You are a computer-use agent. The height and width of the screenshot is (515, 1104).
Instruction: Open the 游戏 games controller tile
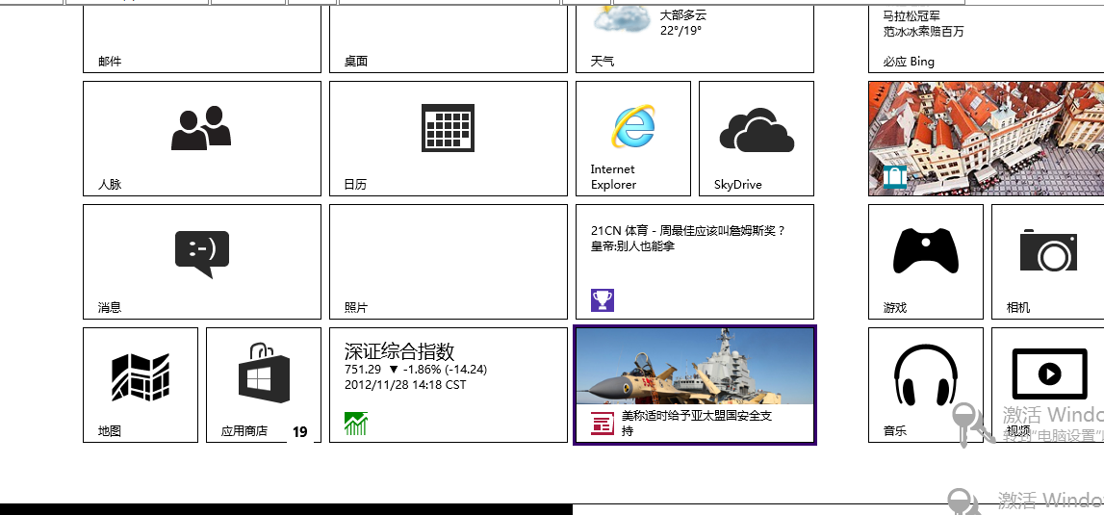[926, 262]
